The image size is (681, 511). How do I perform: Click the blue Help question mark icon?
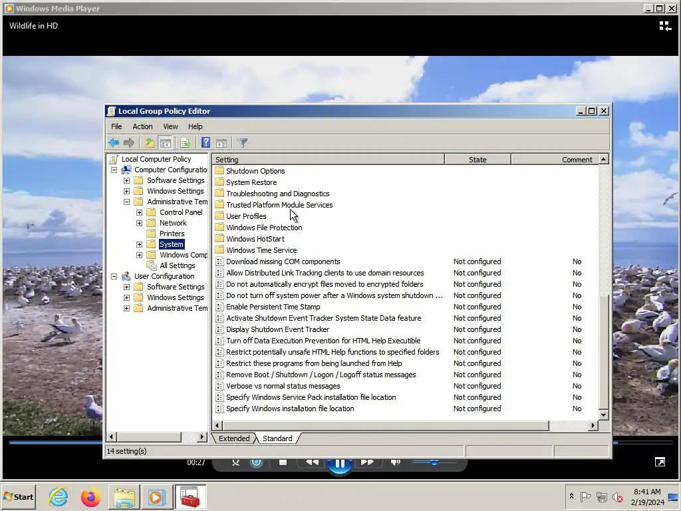[x=206, y=142]
